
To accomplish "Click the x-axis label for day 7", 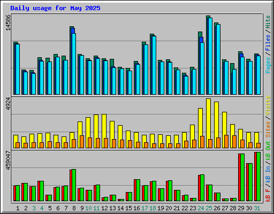I will point(66,208).
